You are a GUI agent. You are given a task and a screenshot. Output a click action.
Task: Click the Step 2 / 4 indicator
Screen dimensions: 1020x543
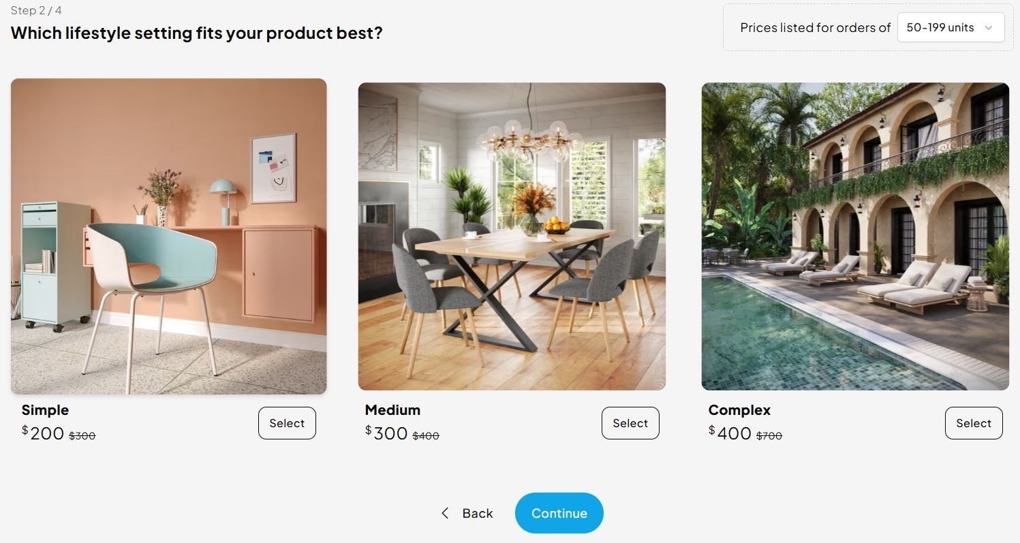click(36, 11)
